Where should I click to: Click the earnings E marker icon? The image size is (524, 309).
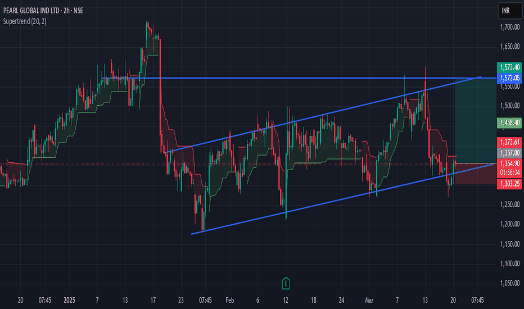point(286,283)
